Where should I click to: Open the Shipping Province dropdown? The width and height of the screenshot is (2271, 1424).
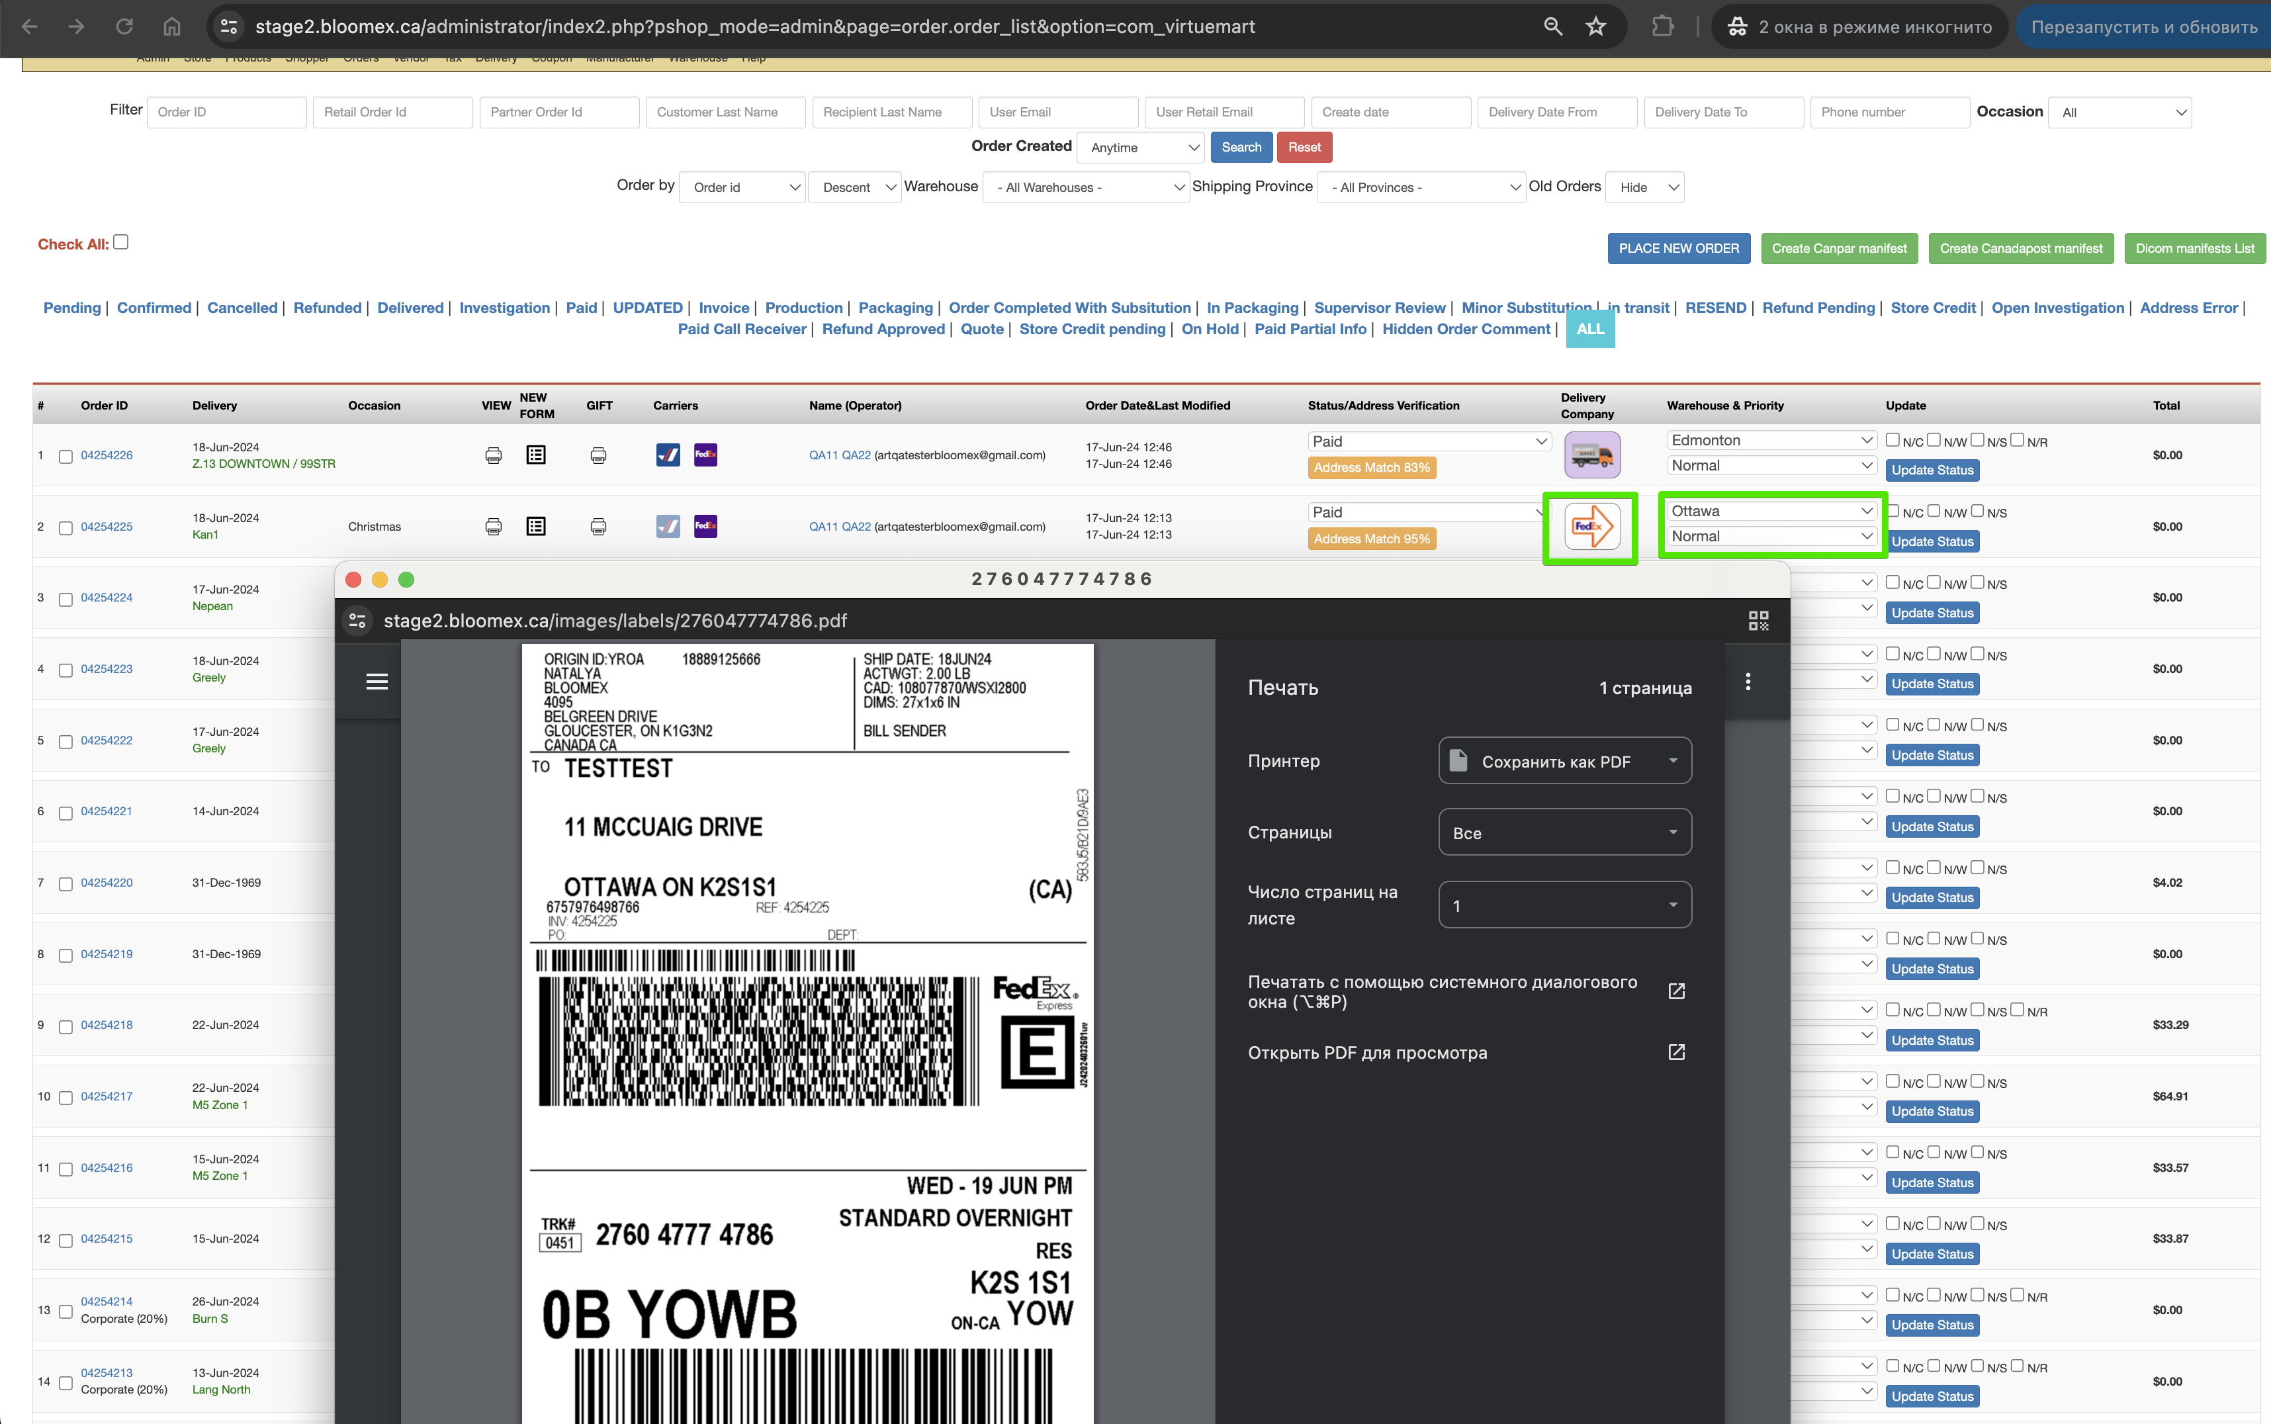click(1422, 187)
